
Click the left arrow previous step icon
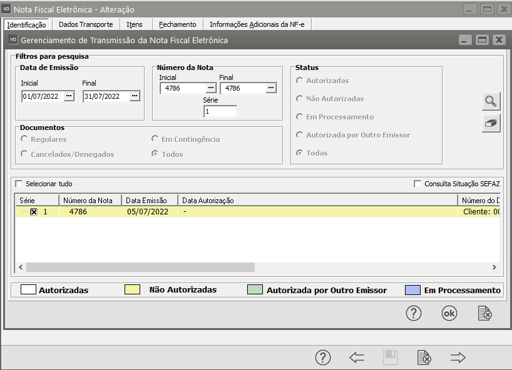357,357
